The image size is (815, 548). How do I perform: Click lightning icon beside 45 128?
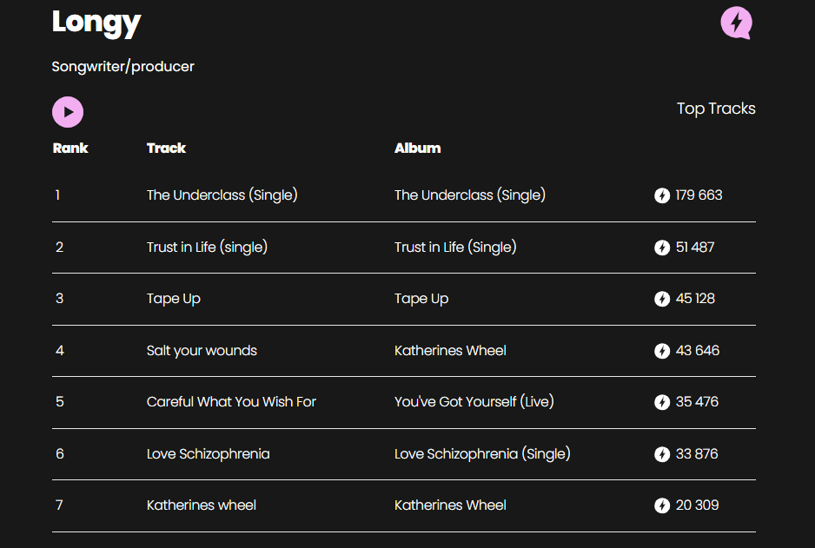coord(662,299)
